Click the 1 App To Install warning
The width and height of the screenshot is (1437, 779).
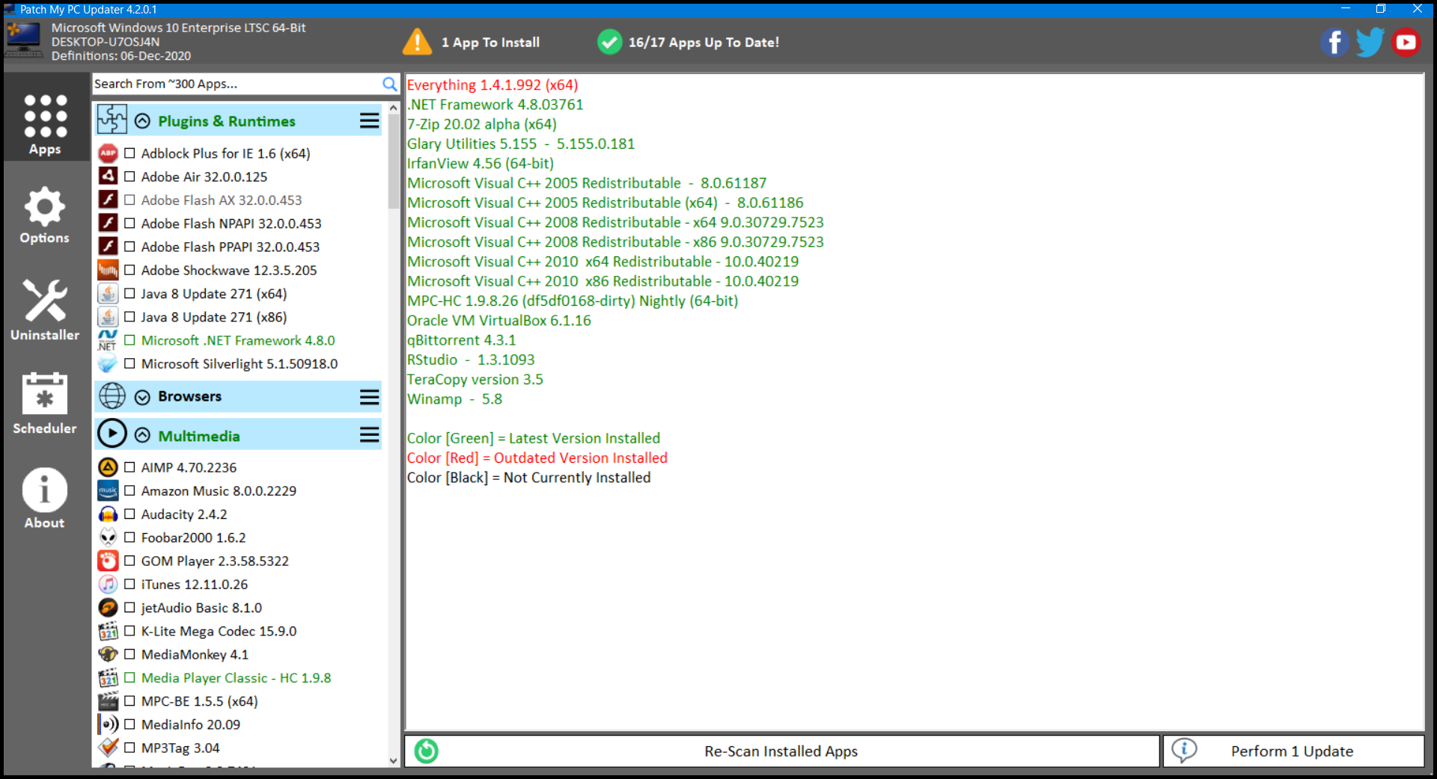point(471,42)
